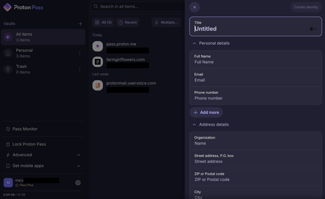Open the protonmail.uservoice.com item
The height and width of the screenshot is (199, 325).
click(137, 86)
